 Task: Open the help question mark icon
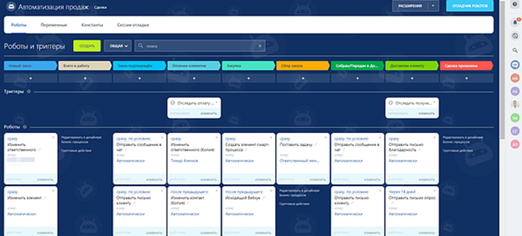pyautogui.click(x=514, y=5)
